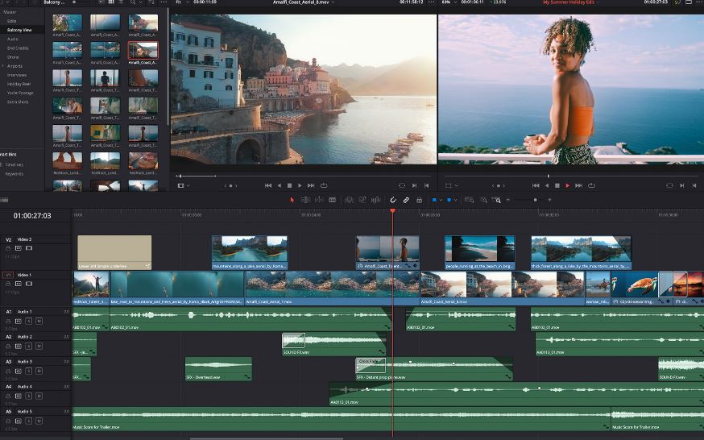Play the source viewer clip forward

(x=300, y=185)
